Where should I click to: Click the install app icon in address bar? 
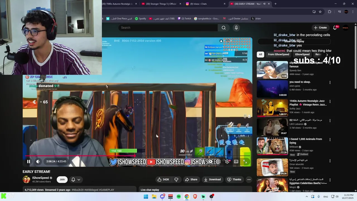(x=314, y=12)
